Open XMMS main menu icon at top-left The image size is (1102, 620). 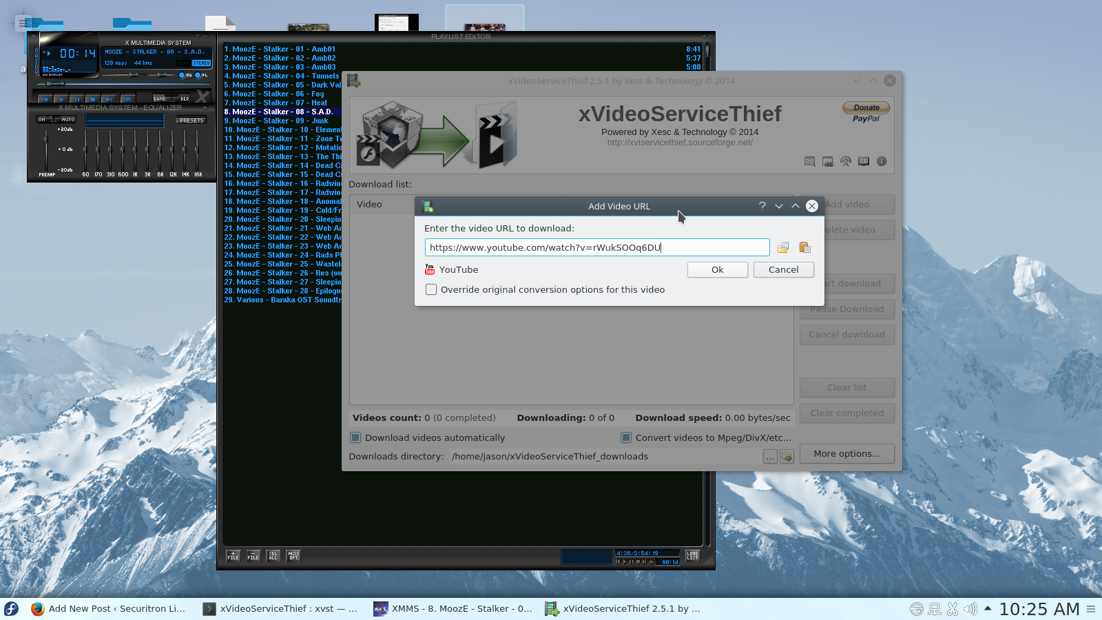tap(33, 36)
